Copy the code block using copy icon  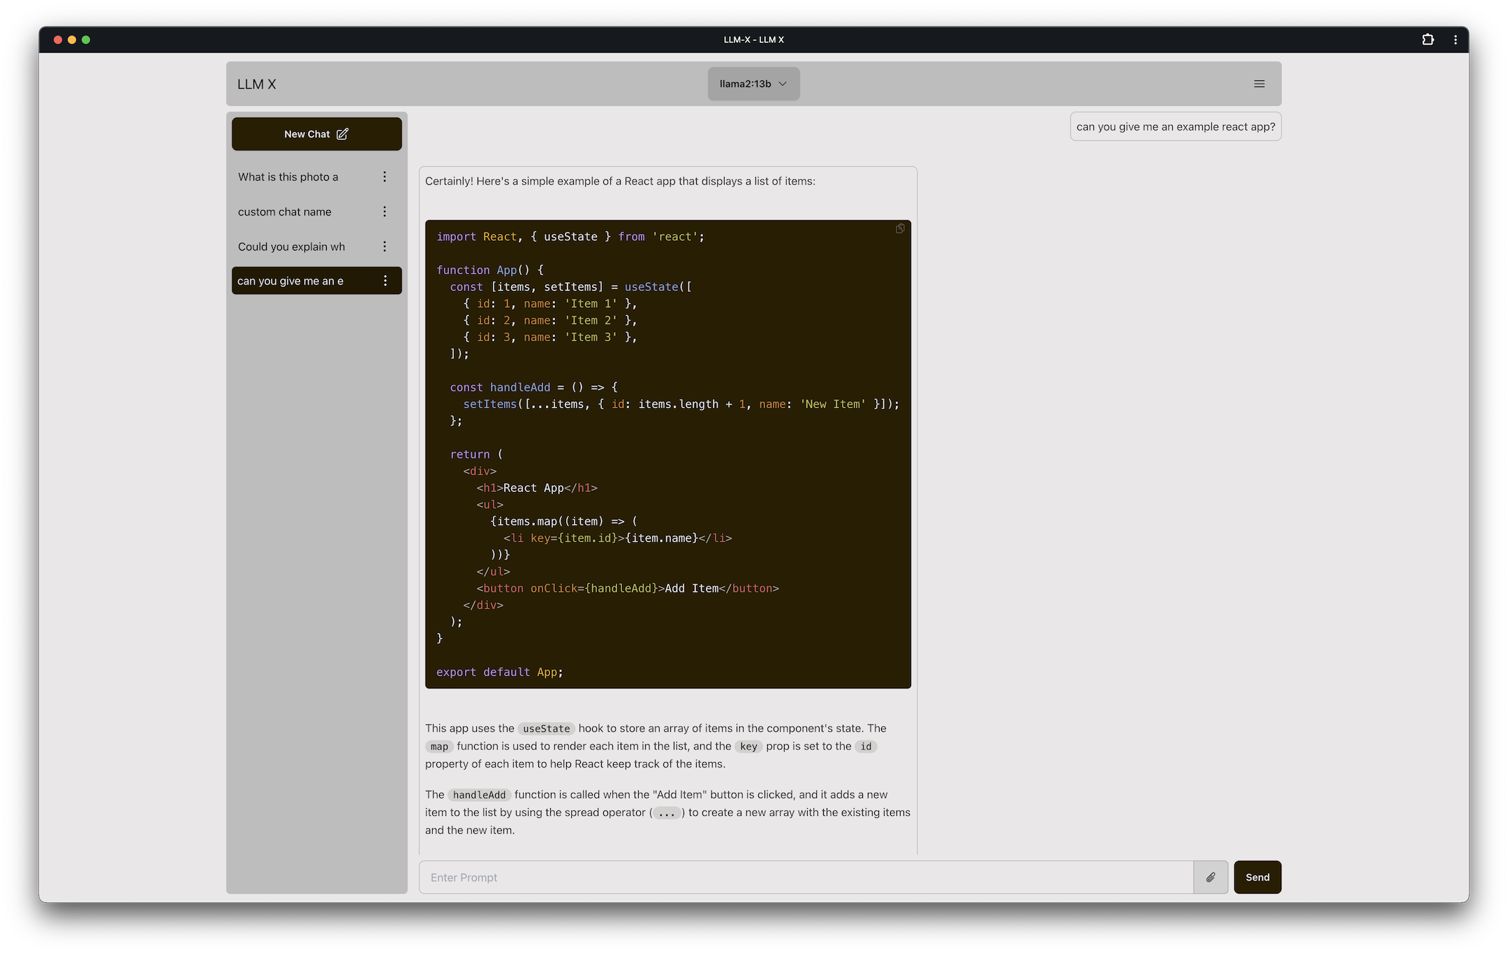[x=900, y=229]
